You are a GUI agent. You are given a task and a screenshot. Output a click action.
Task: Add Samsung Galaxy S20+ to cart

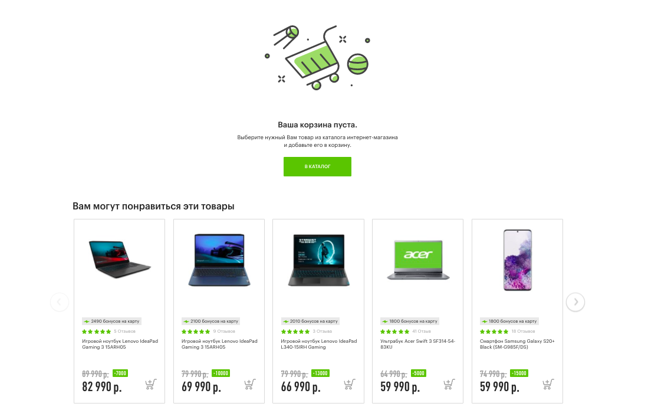548,384
